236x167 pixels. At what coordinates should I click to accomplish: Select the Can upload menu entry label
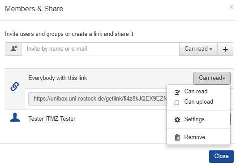click(x=199, y=102)
